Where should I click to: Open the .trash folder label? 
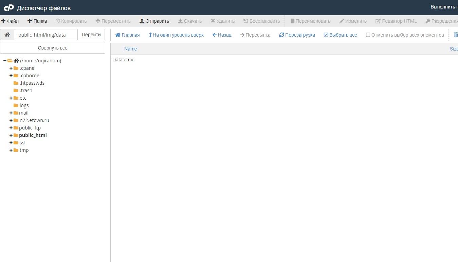point(26,90)
